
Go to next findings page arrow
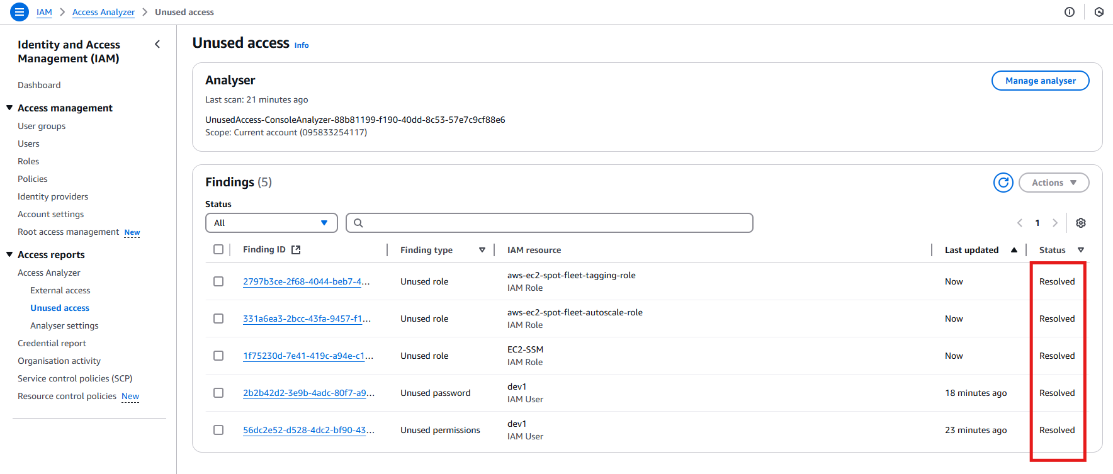(x=1055, y=223)
